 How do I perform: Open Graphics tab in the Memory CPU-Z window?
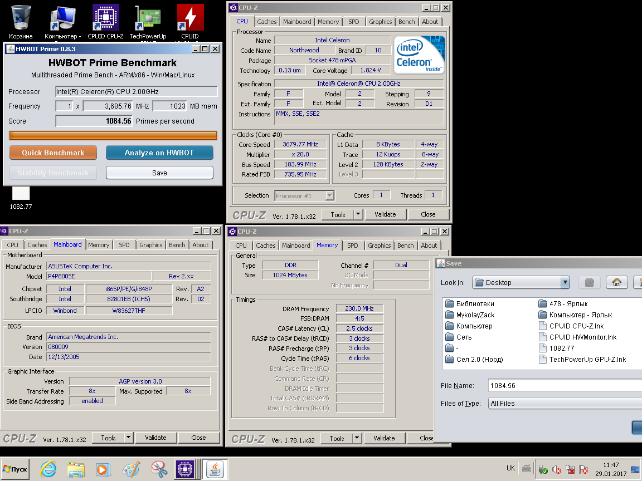379,246
